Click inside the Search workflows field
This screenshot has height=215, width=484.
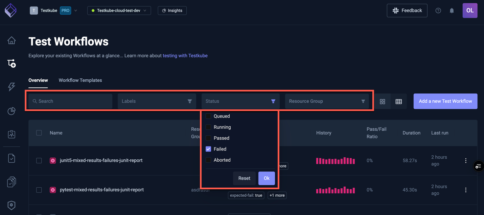[69, 101]
